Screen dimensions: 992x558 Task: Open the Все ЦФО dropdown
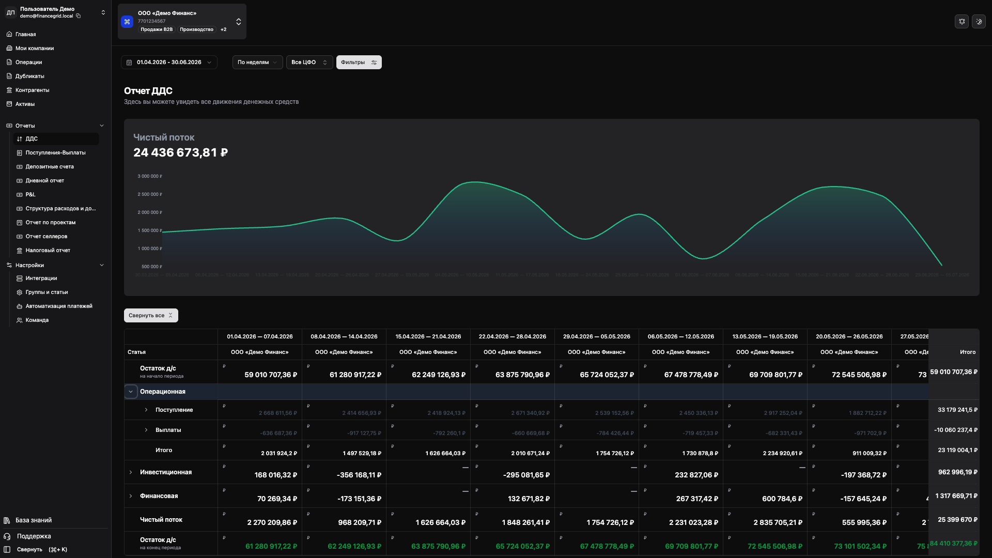pos(309,63)
